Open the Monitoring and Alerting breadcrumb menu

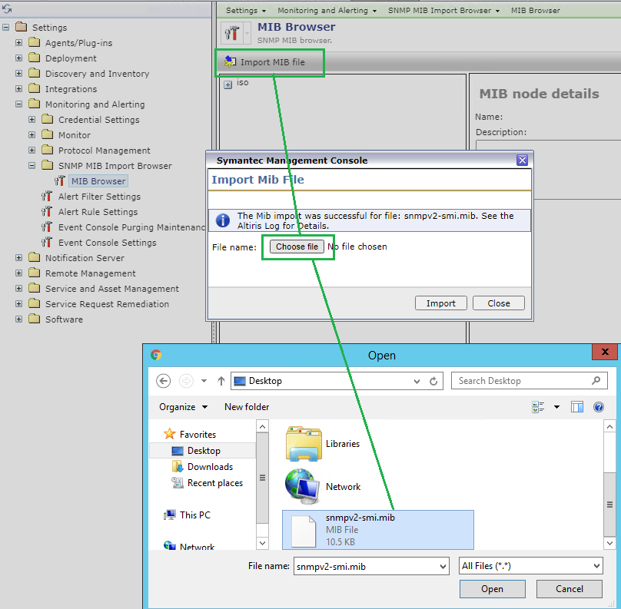pos(327,11)
